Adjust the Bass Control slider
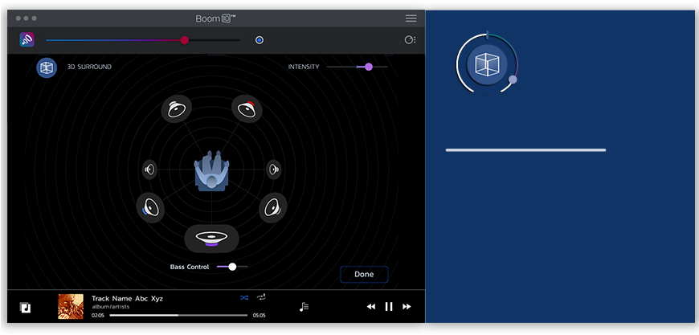699x335 pixels. point(232,267)
